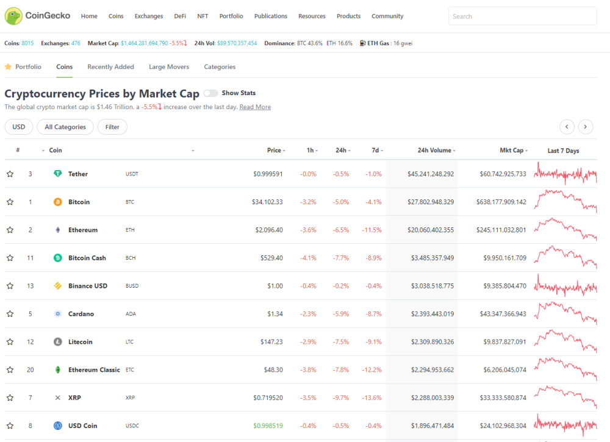The width and height of the screenshot is (610, 442).
Task: Click the Ethereum Classic coin icon
Action: point(57,369)
